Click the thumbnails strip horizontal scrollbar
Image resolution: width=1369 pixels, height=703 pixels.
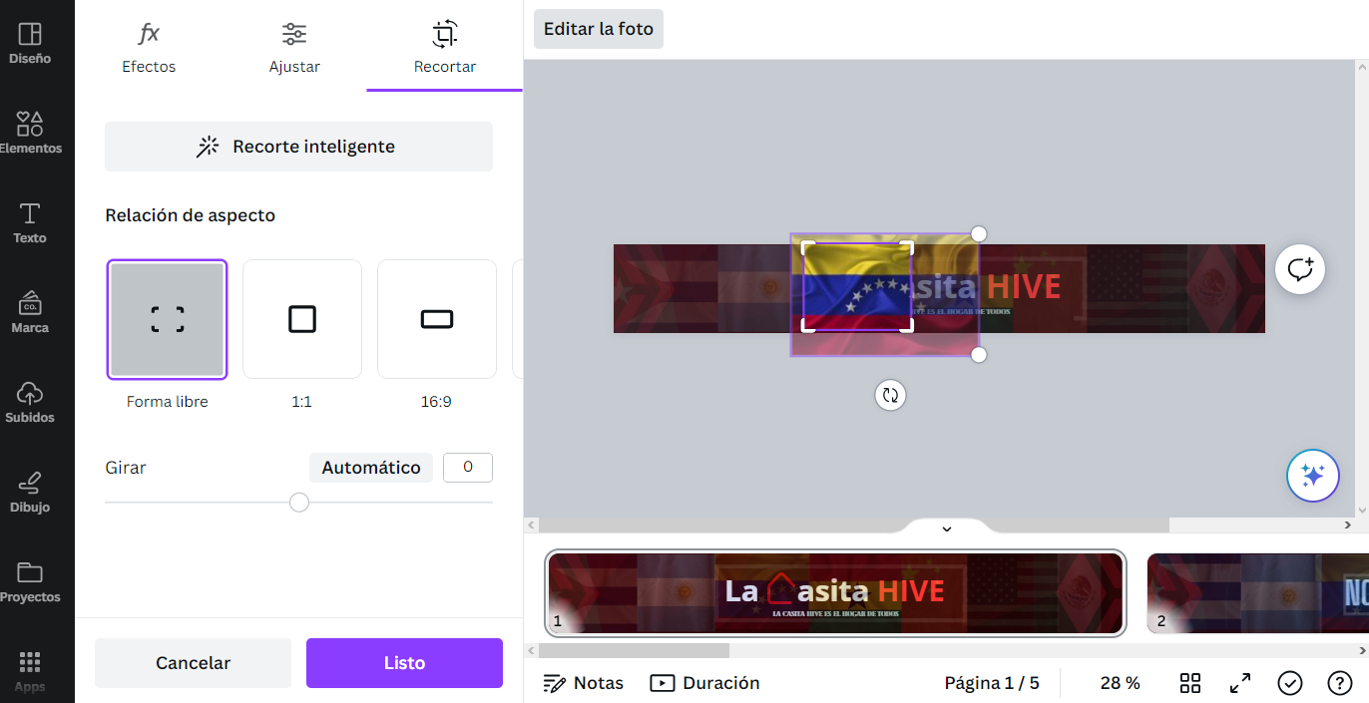[635, 650]
